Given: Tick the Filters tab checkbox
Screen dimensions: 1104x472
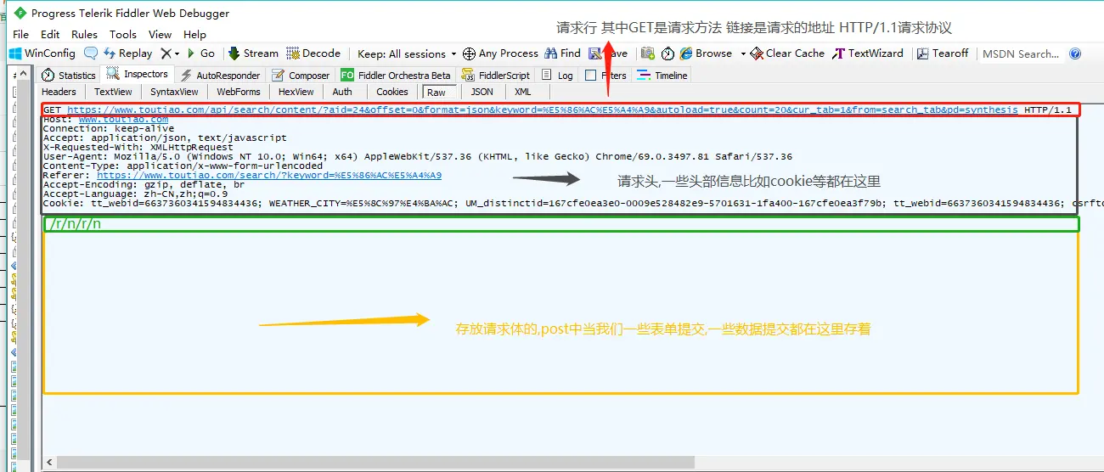Looking at the screenshot, I should [x=590, y=76].
